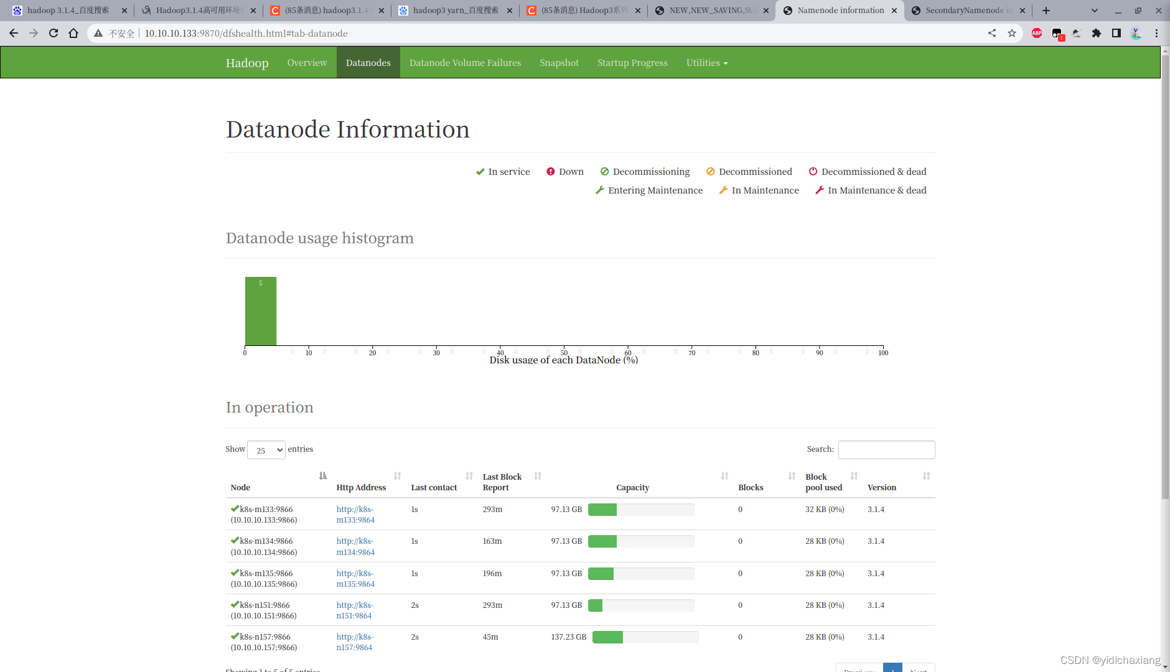Click the address bar URL
The height and width of the screenshot is (672, 1170).
[246, 34]
